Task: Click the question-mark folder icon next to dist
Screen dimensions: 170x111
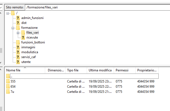Action: 18,23
